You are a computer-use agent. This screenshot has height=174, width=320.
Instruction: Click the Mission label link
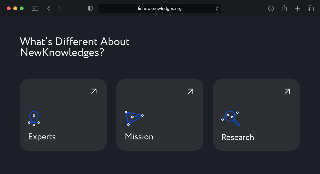click(x=139, y=137)
